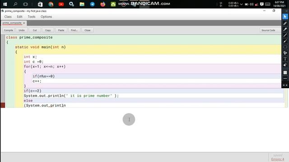Change the line thickness setting
This screenshot has width=289, height=162.
click(285, 79)
